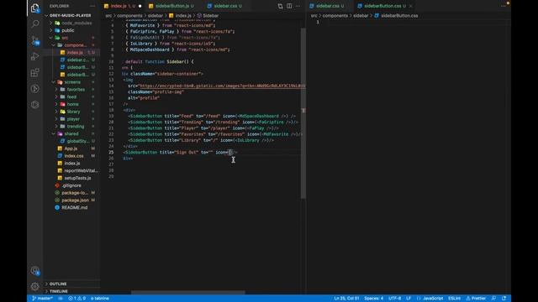Screen dimensions: 538x302
Task: Switch to sidebarButton.css tab
Action: [x=382, y=6]
